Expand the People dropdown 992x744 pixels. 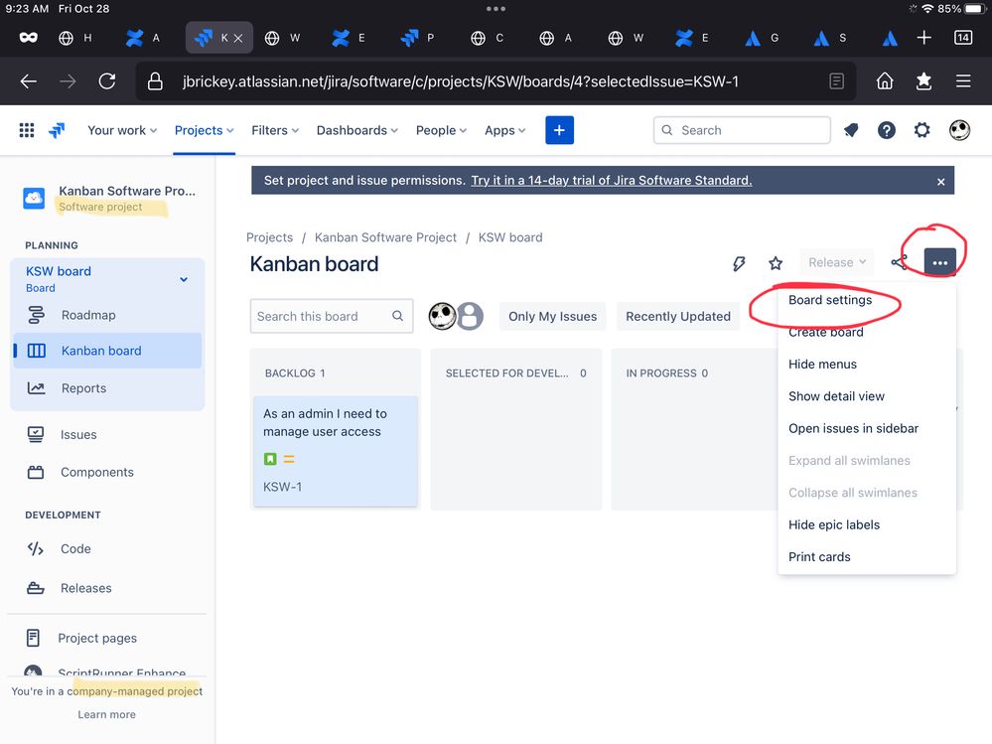point(441,130)
